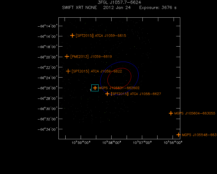Select declination label -66°34'00"
Image resolution: width=217 pixels, height=174 pixels.
point(47,129)
